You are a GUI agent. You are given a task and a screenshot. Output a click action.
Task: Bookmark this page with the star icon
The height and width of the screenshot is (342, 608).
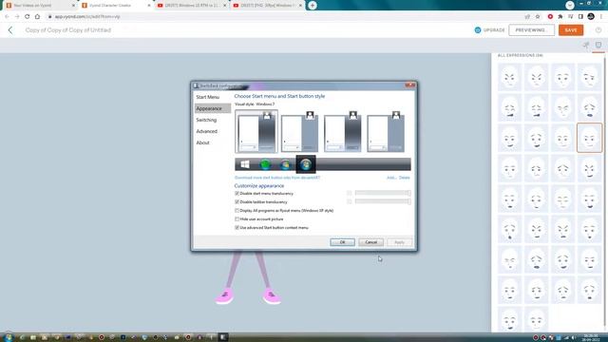(x=538, y=17)
